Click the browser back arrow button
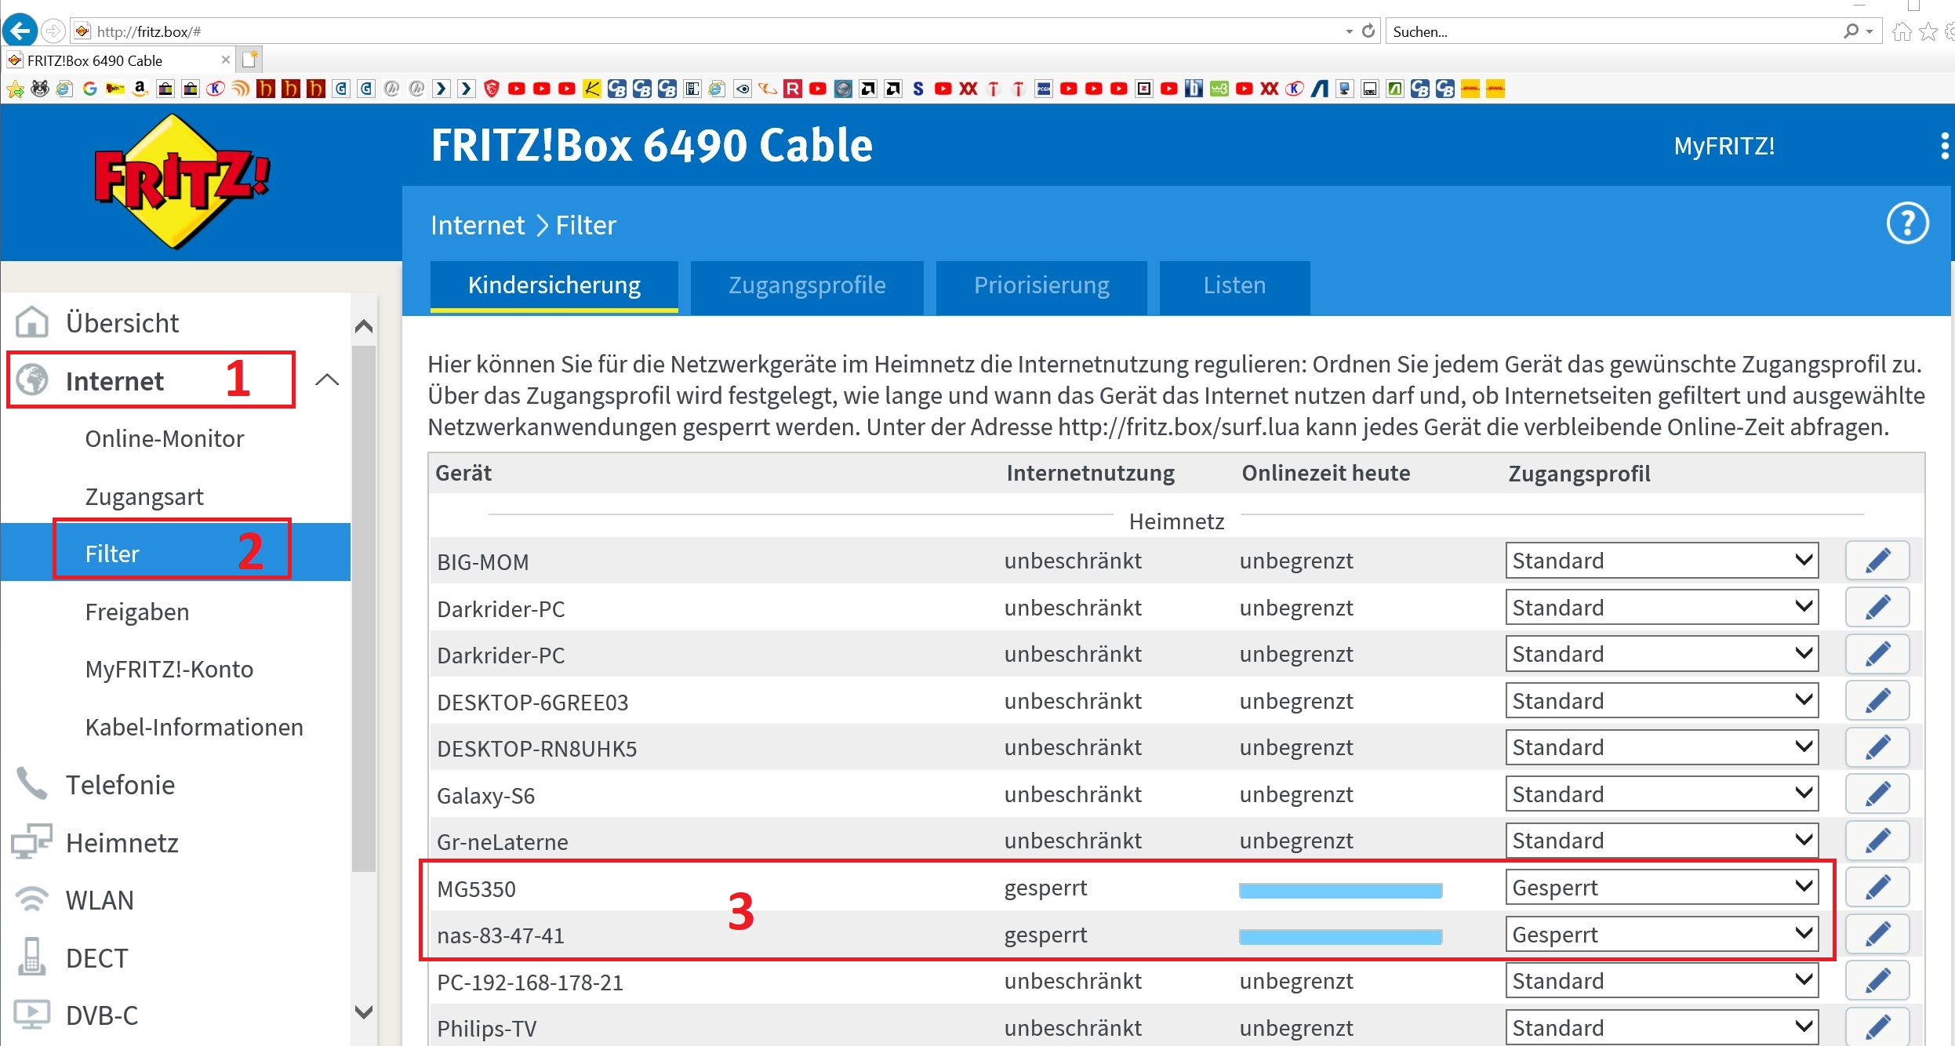This screenshot has height=1046, width=1955. coord(20,31)
